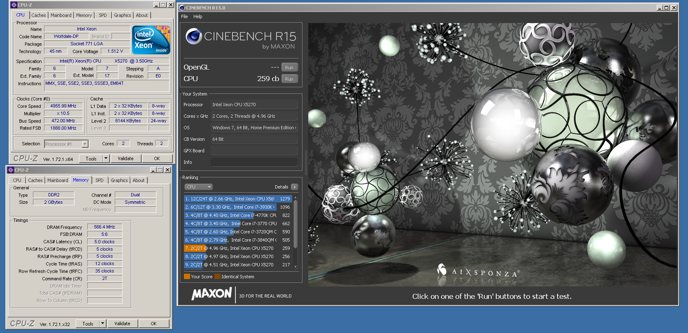Click the brown Identical System legend swatch
Screen dimensions: 688x333
coord(217,277)
